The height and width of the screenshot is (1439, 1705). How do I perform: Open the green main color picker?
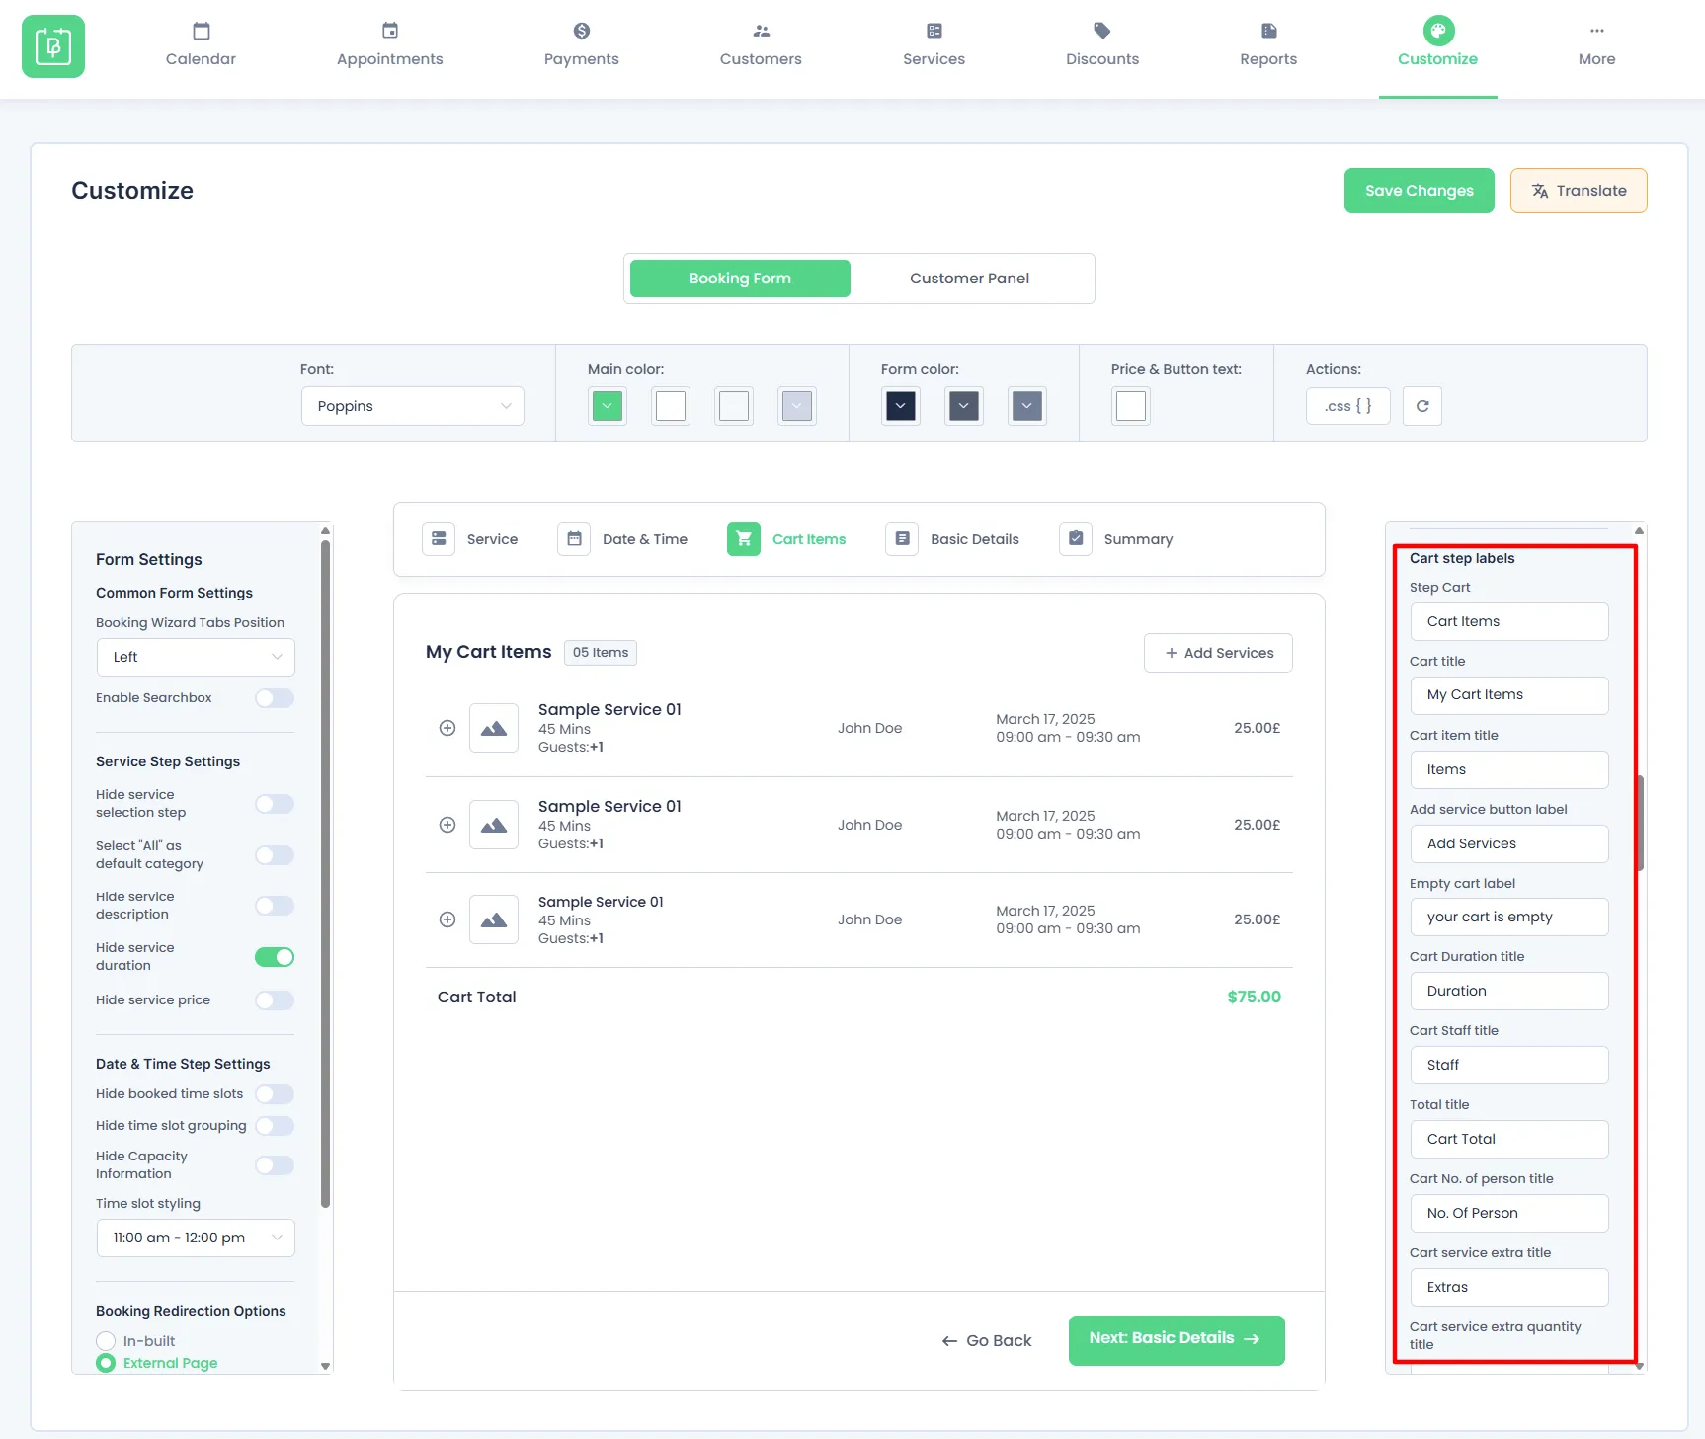[x=608, y=406]
